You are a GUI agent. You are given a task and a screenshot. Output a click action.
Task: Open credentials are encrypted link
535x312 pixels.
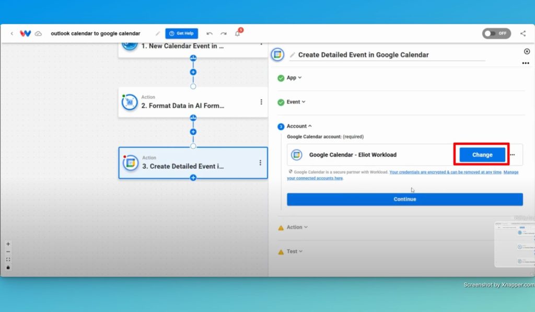[x=445, y=172]
